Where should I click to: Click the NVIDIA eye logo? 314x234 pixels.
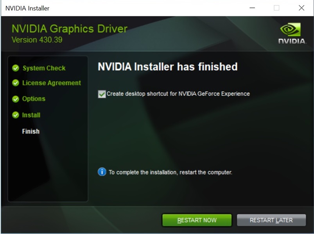[291, 29]
